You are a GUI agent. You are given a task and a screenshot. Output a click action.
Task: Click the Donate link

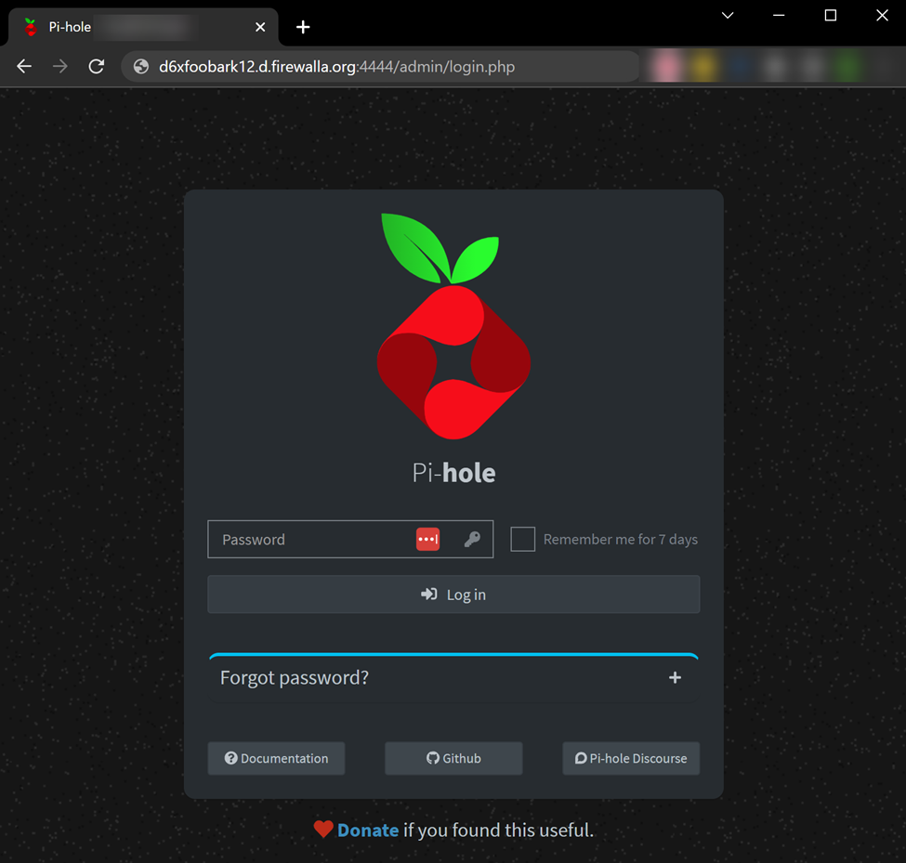click(368, 830)
